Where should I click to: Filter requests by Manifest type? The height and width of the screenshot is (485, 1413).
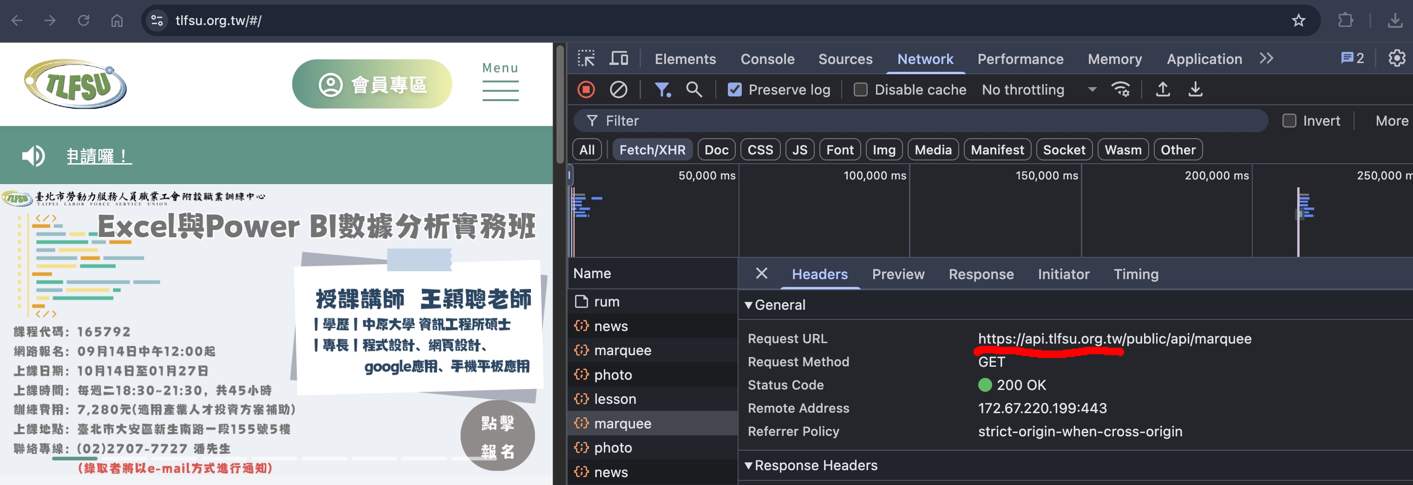997,149
